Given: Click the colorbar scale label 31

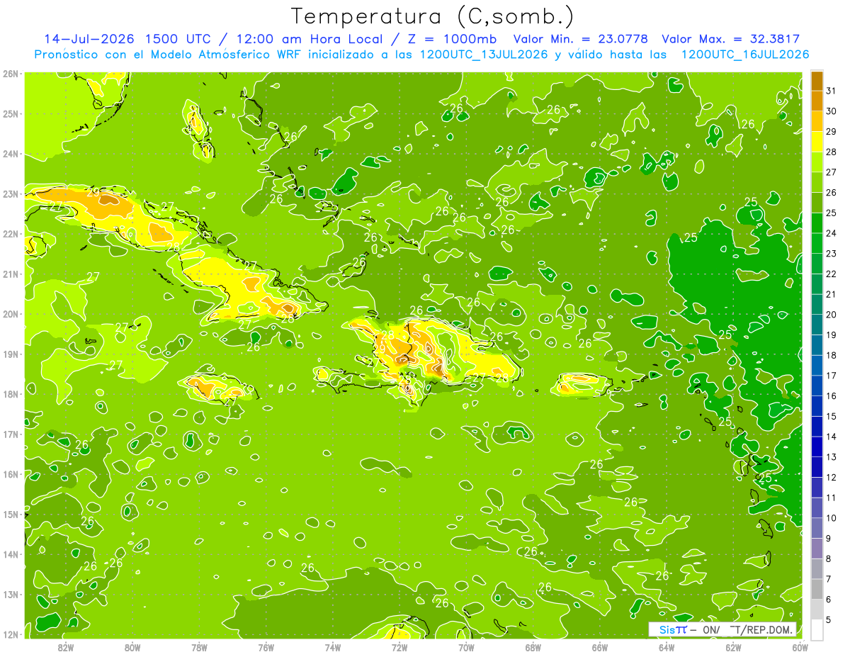Looking at the screenshot, I should 831,91.
